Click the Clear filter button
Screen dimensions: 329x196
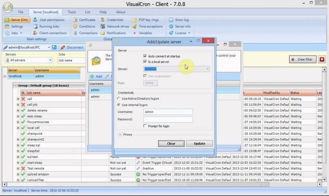[x=302, y=59]
